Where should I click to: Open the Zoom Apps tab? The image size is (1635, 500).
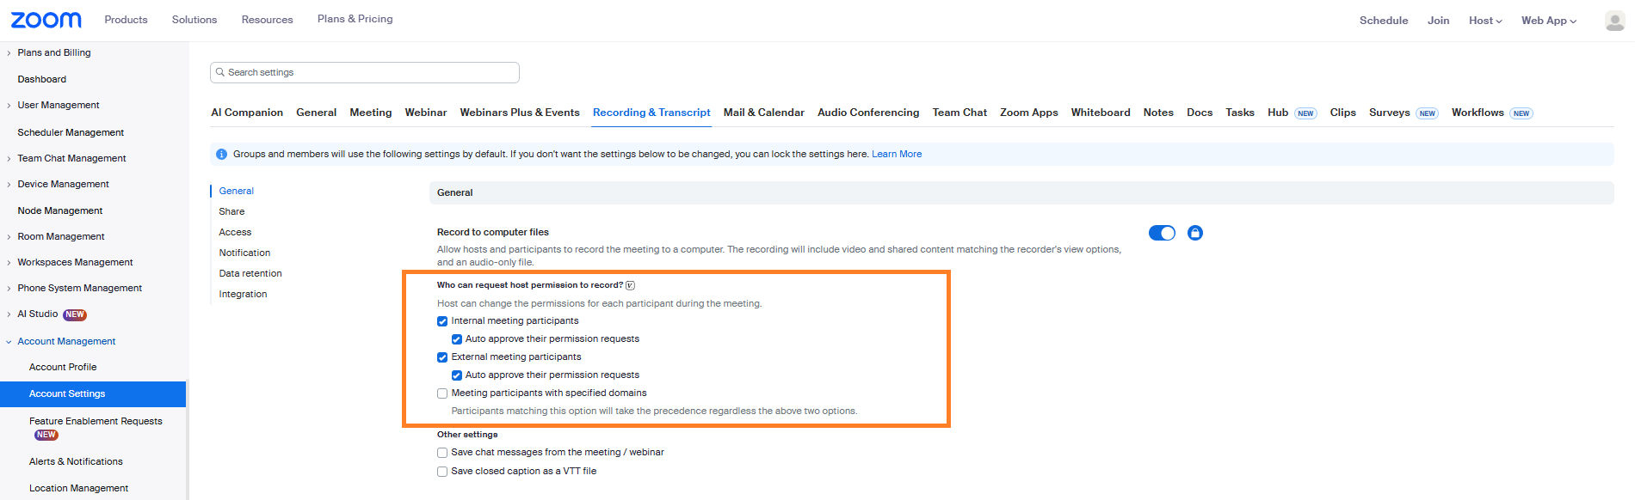click(x=1029, y=113)
